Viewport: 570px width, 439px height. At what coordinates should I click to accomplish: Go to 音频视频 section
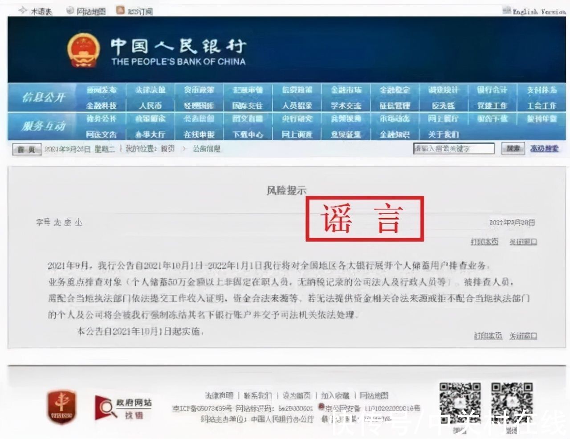346,119
